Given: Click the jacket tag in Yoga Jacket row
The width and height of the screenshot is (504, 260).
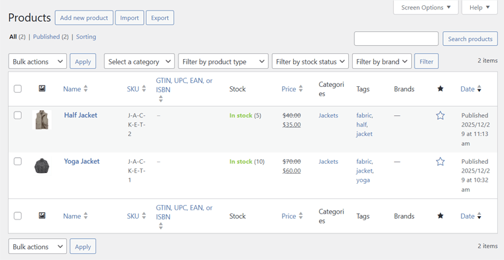Looking at the screenshot, I should tap(365, 170).
